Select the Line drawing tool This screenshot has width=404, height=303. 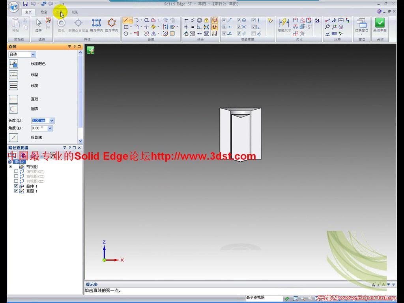tap(13, 99)
